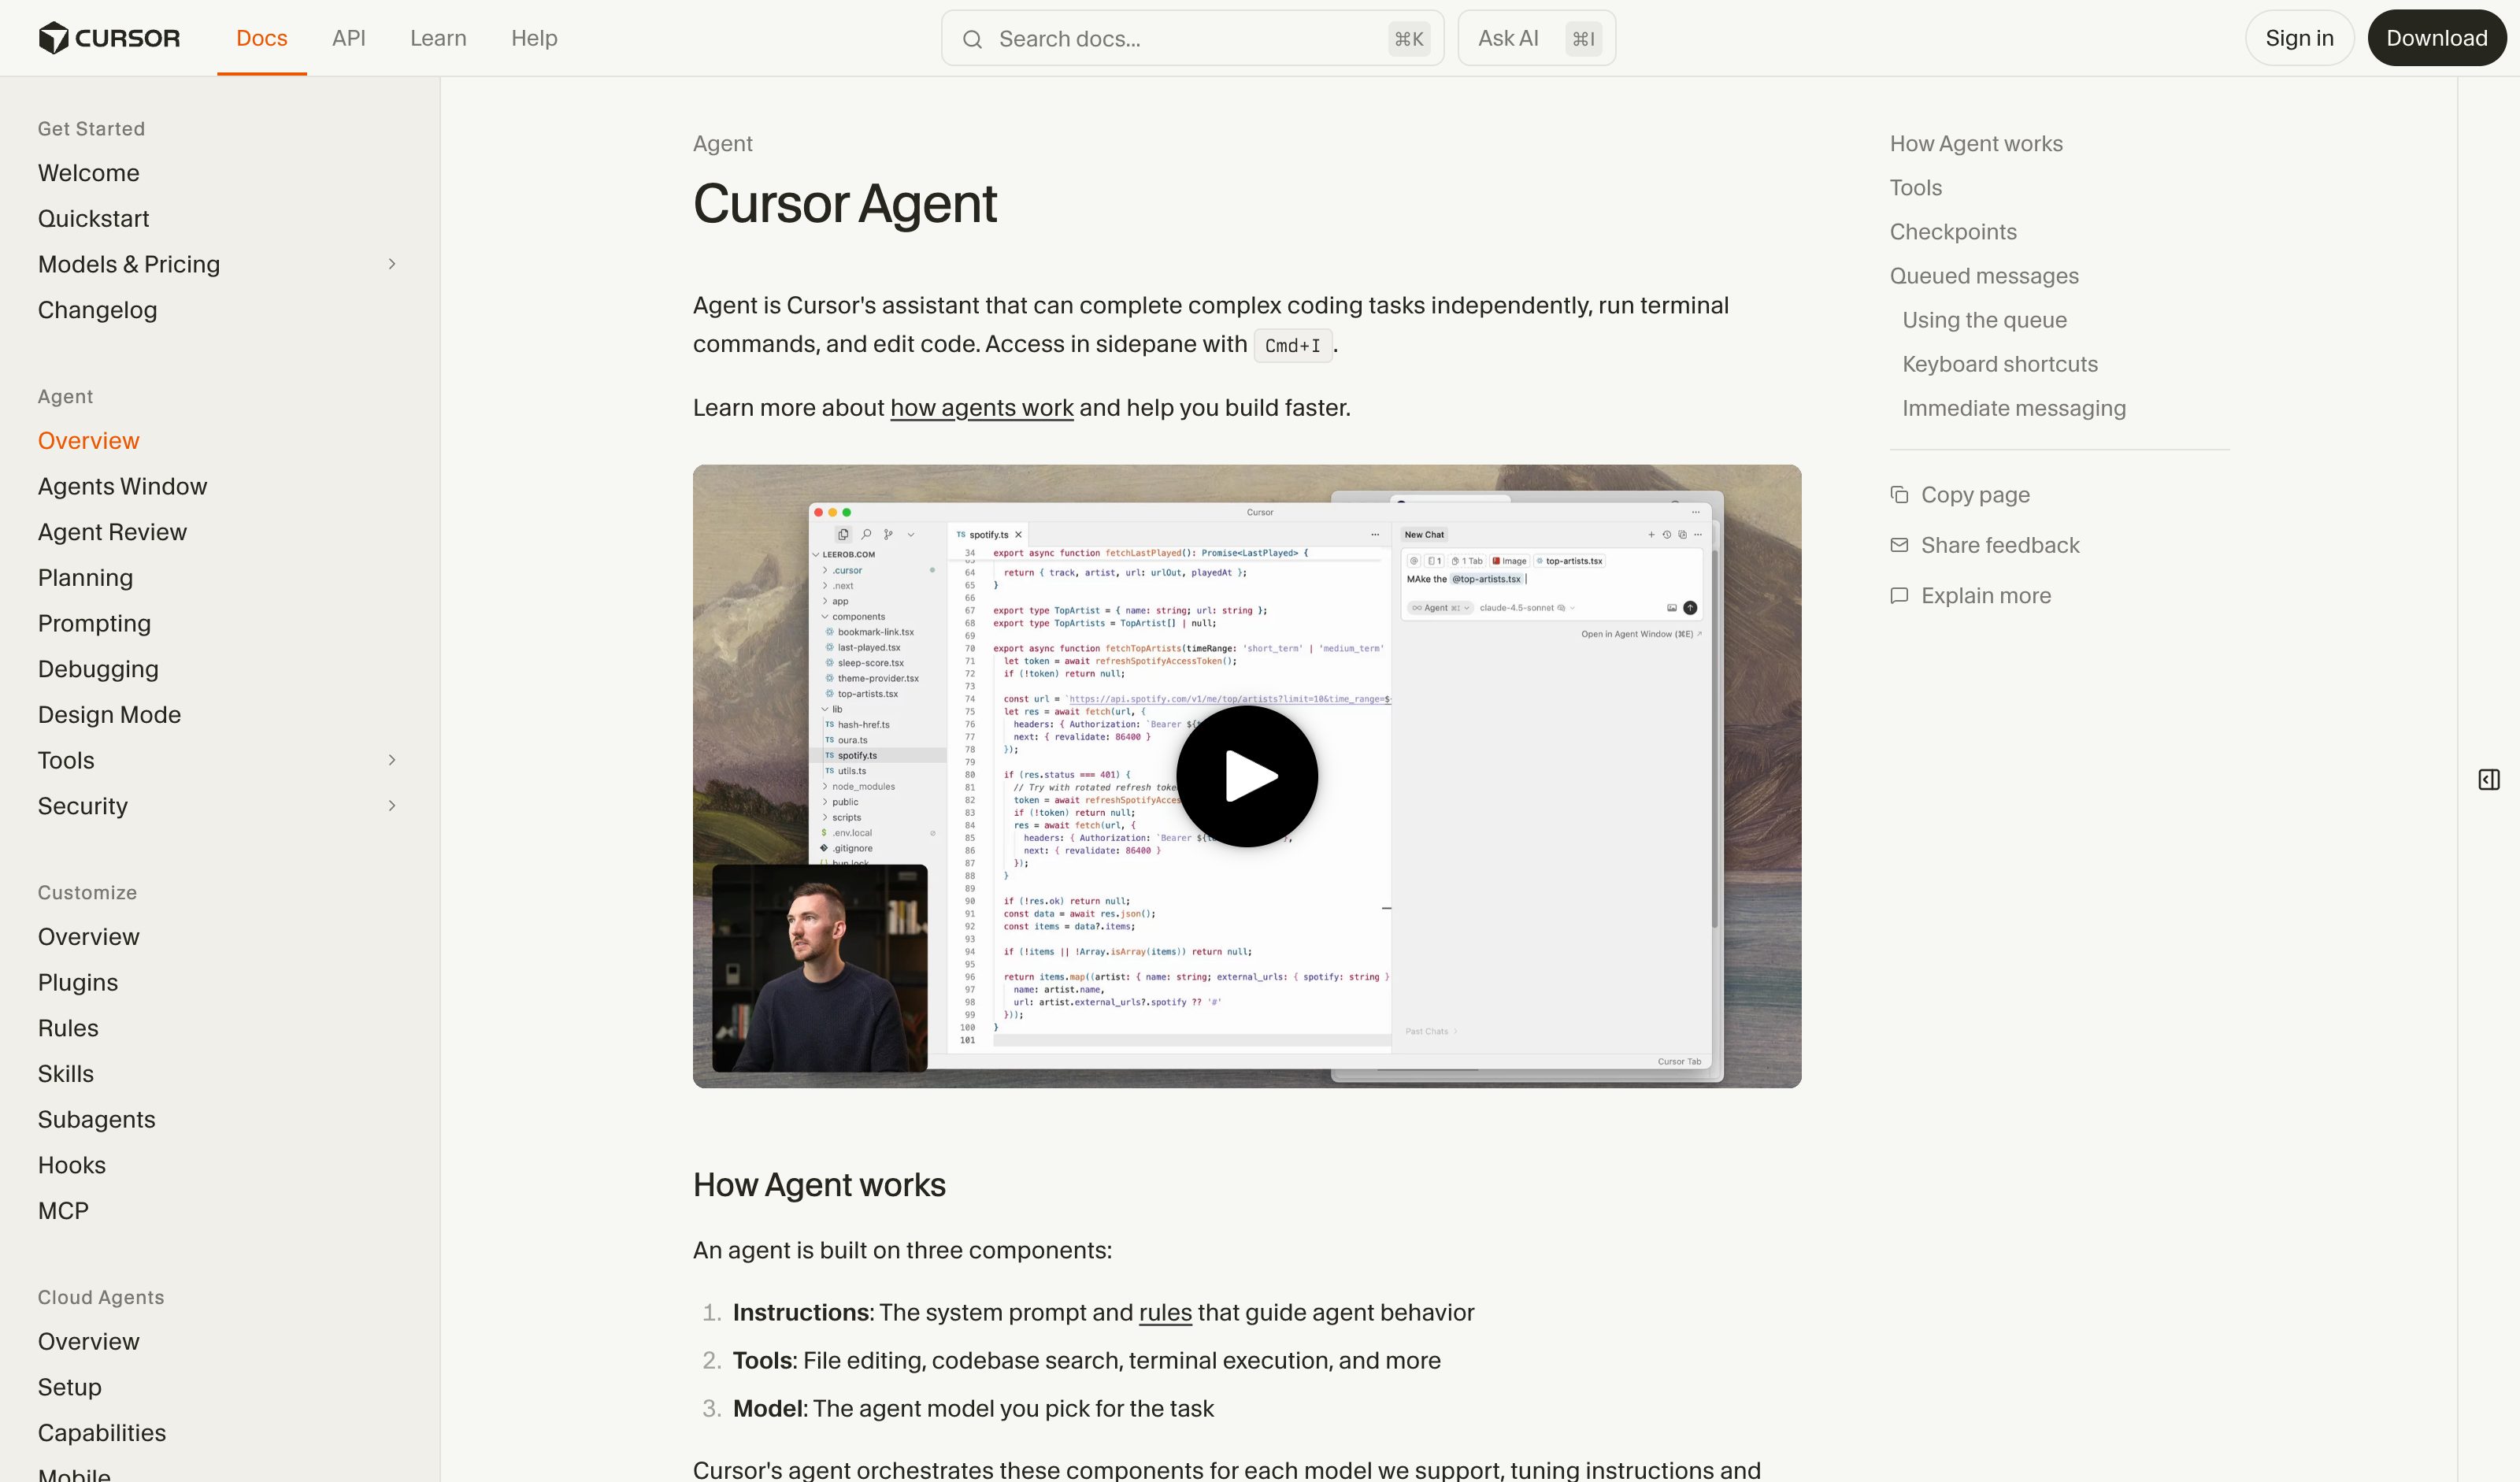
Task: Click the search magnifier icon
Action: [x=972, y=39]
